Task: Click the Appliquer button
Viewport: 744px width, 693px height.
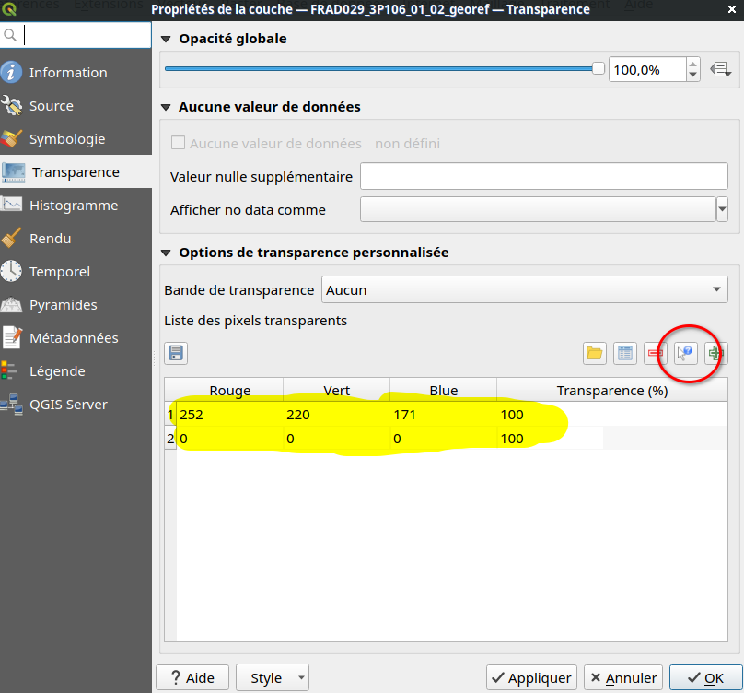Action: pos(531,678)
